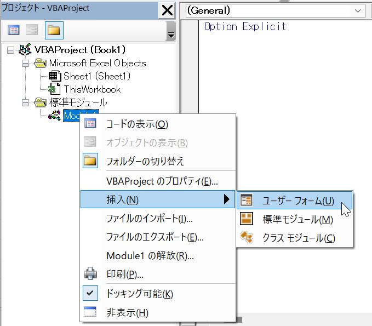Click the View Object toolbar icon
372x326 pixels.
32,30
